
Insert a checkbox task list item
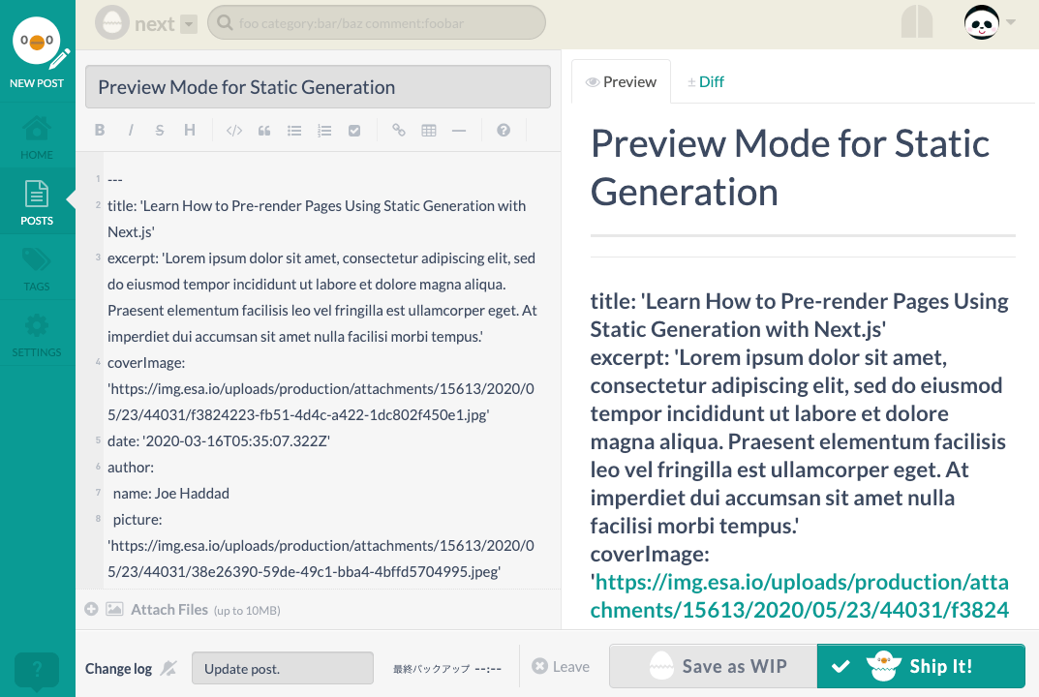(354, 131)
